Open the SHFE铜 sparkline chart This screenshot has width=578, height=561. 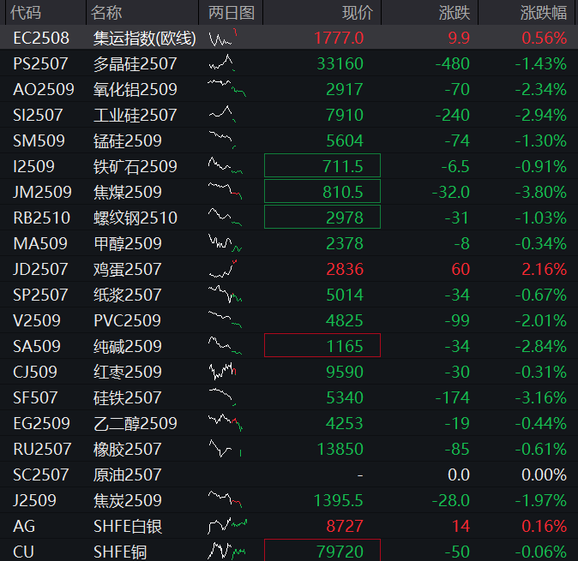[226, 551]
